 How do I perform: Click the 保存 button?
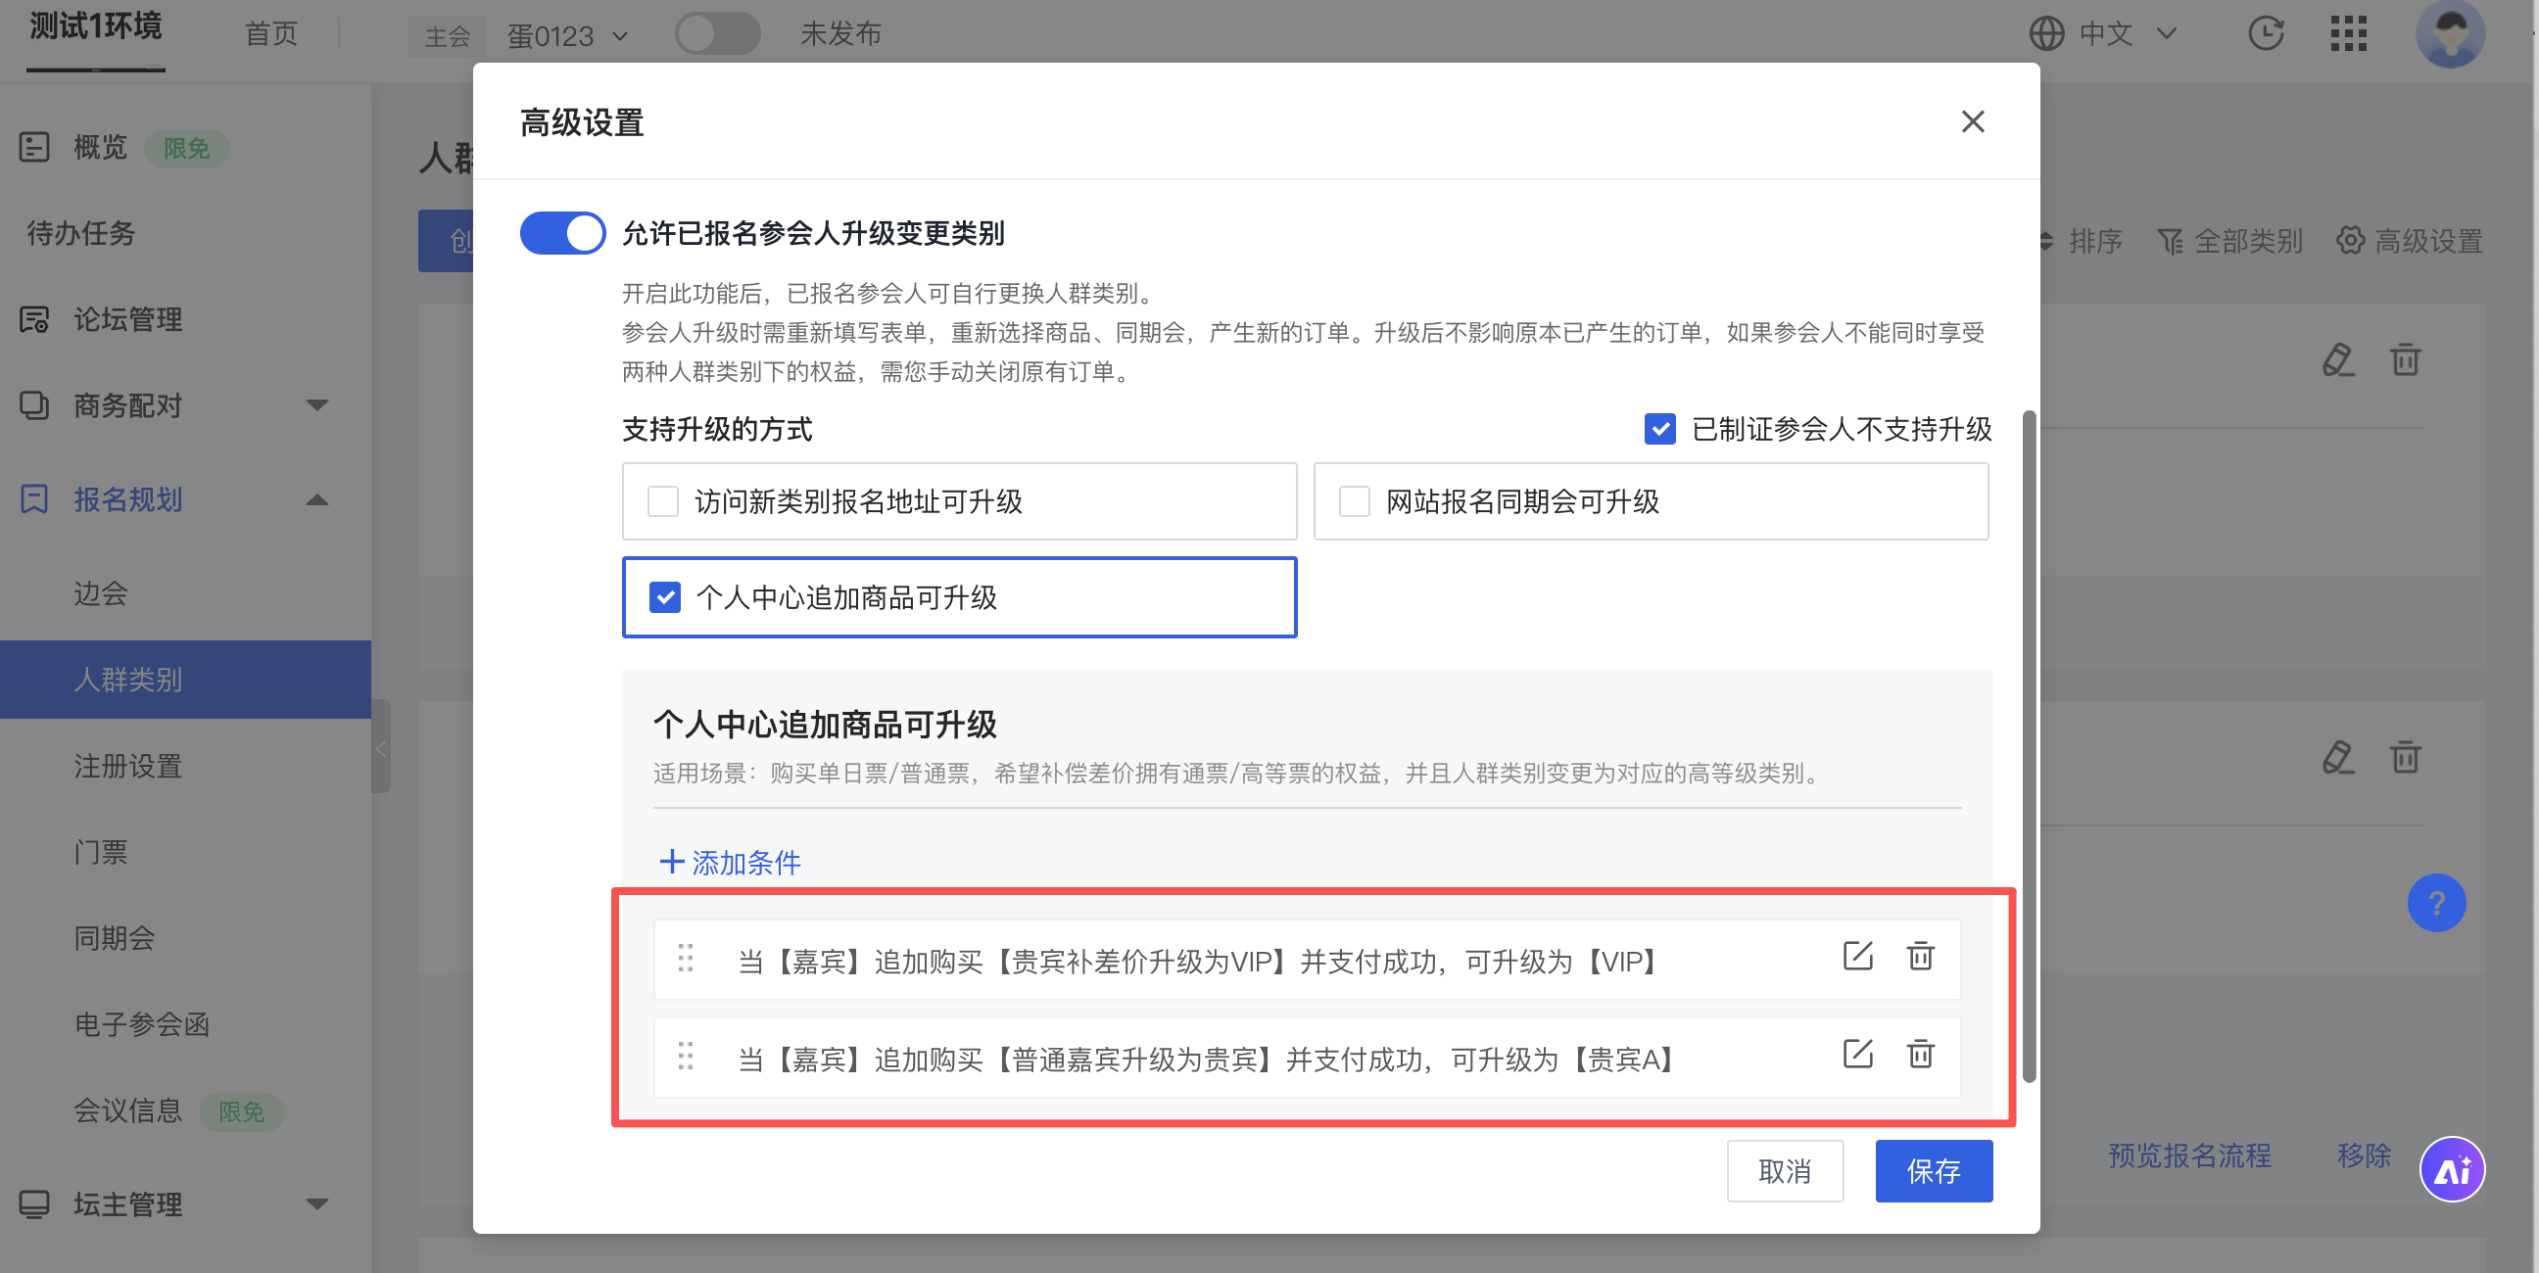tap(1933, 1170)
